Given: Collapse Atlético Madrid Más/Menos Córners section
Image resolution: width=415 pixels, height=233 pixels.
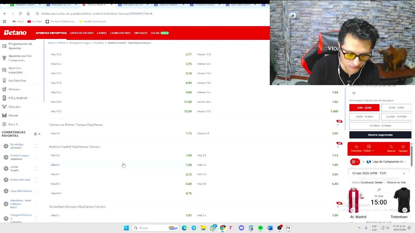Looking at the screenshot, I should point(338,147).
